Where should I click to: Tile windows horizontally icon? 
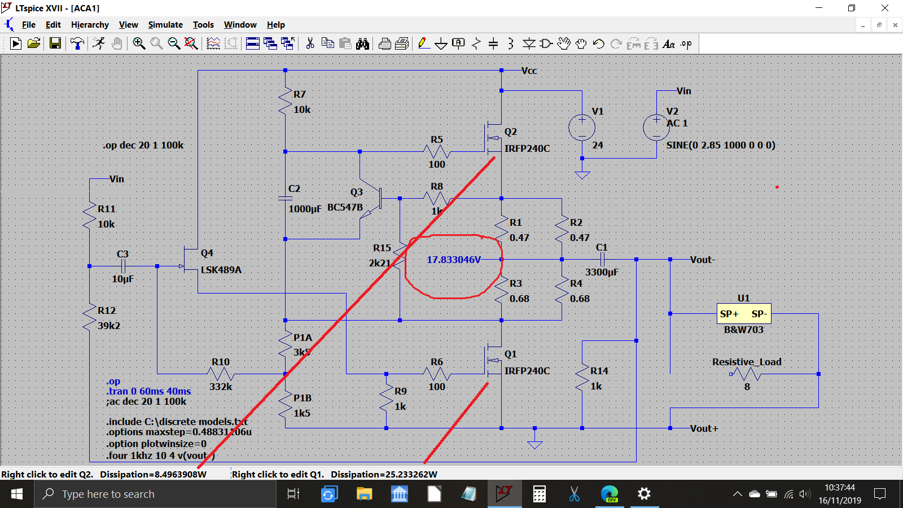pyautogui.click(x=253, y=43)
